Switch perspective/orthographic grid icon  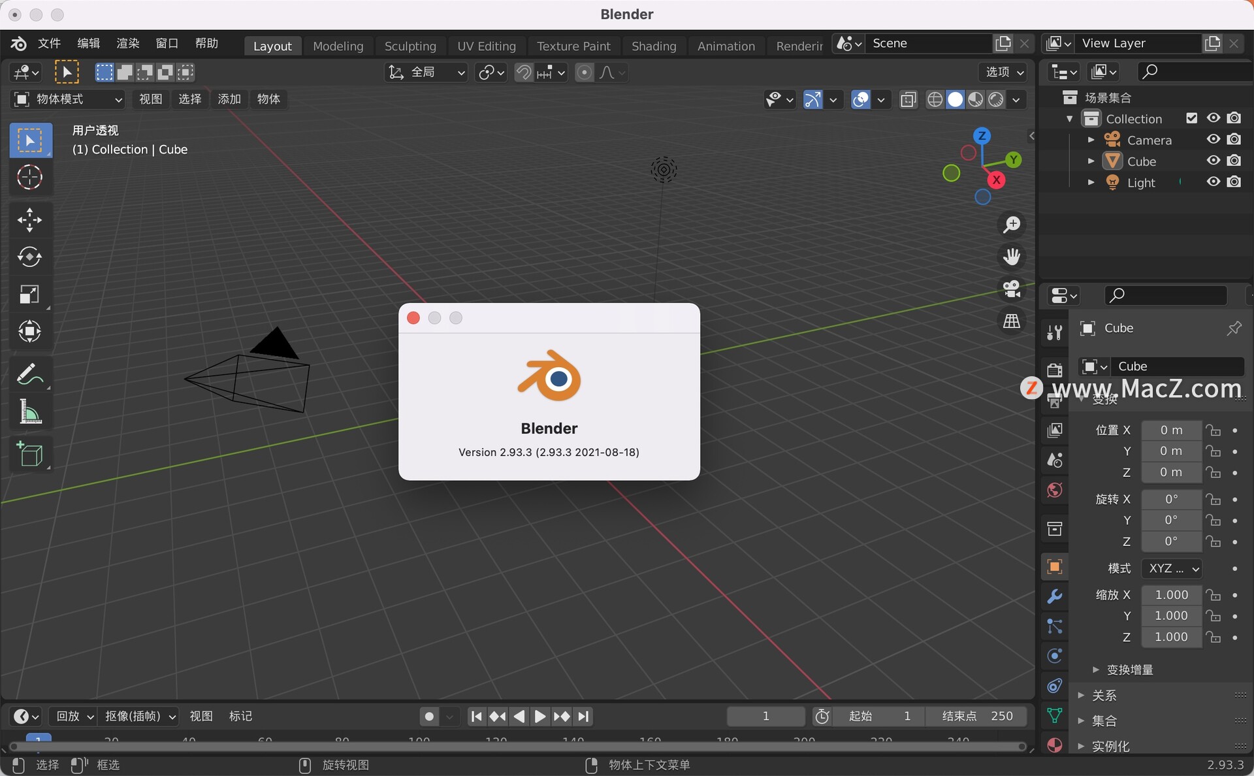click(1012, 321)
